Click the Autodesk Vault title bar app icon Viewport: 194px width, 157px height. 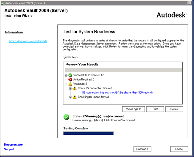coord(3,3)
